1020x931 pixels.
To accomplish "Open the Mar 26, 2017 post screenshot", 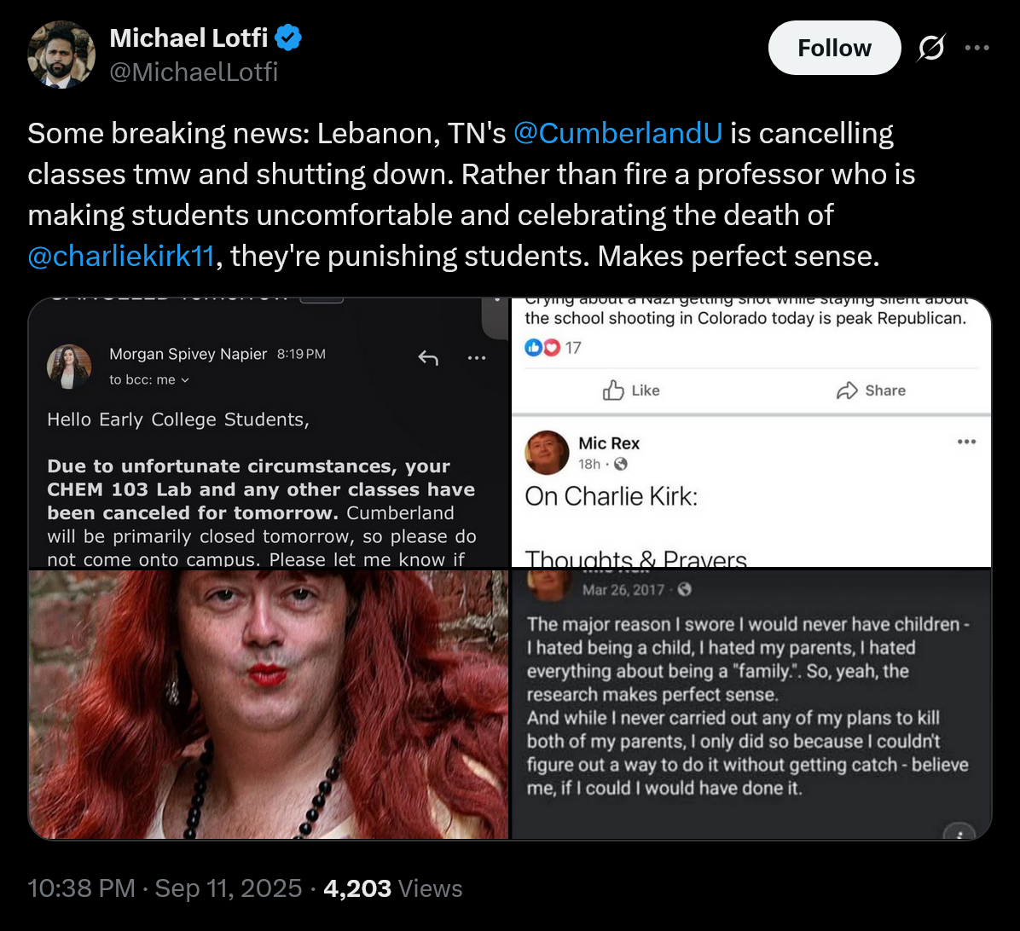I will (751, 704).
